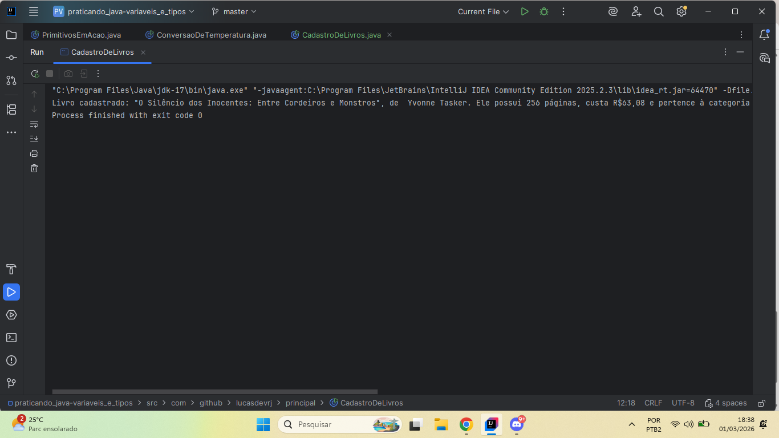Switch to the ConversaoDeTemperatura.java tab
This screenshot has height=438, width=779.
[x=206, y=35]
